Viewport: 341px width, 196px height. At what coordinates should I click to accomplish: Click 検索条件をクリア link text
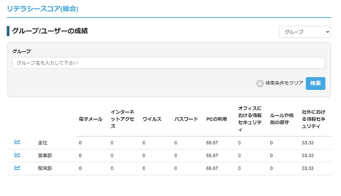[284, 83]
